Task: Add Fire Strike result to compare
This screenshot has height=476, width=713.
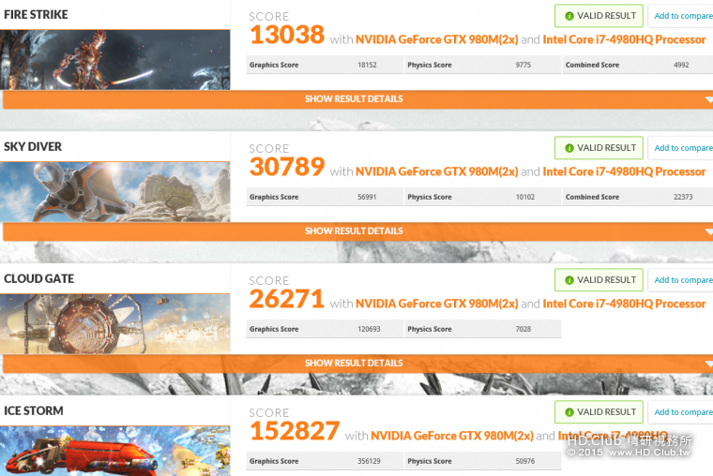Action: [x=681, y=16]
